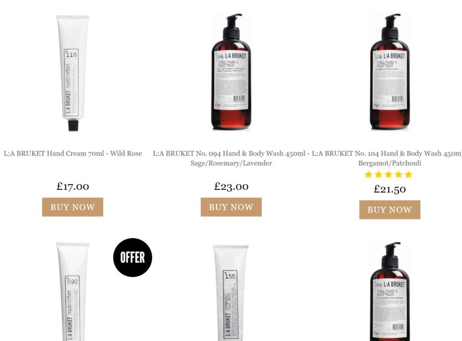Screen dimensions: 462x341
Task: Click the £17.00 price
Action: pyautogui.click(x=73, y=186)
